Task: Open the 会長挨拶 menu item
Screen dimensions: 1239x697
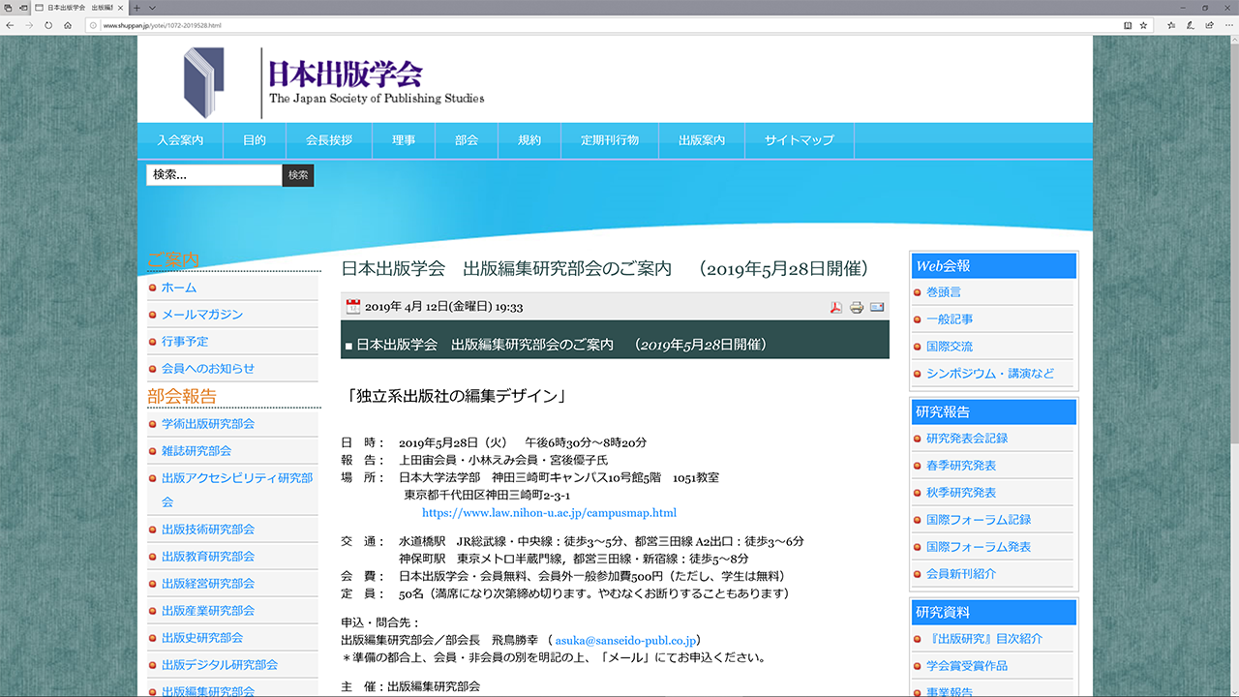Action: coord(329,140)
